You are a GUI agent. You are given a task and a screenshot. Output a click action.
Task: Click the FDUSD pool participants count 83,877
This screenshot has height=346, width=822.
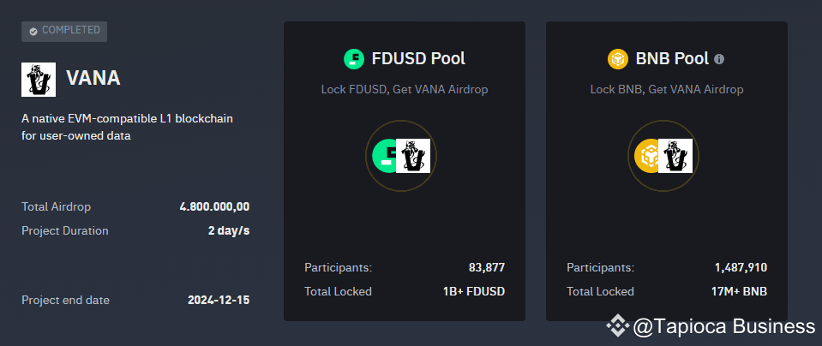(487, 268)
